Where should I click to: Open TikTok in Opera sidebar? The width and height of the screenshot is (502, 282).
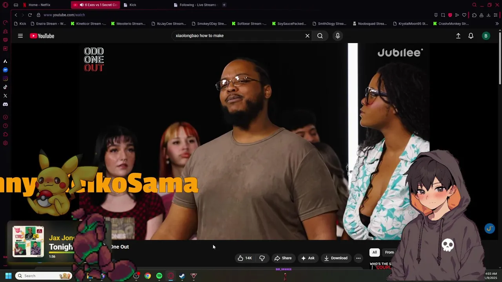(x=5, y=87)
